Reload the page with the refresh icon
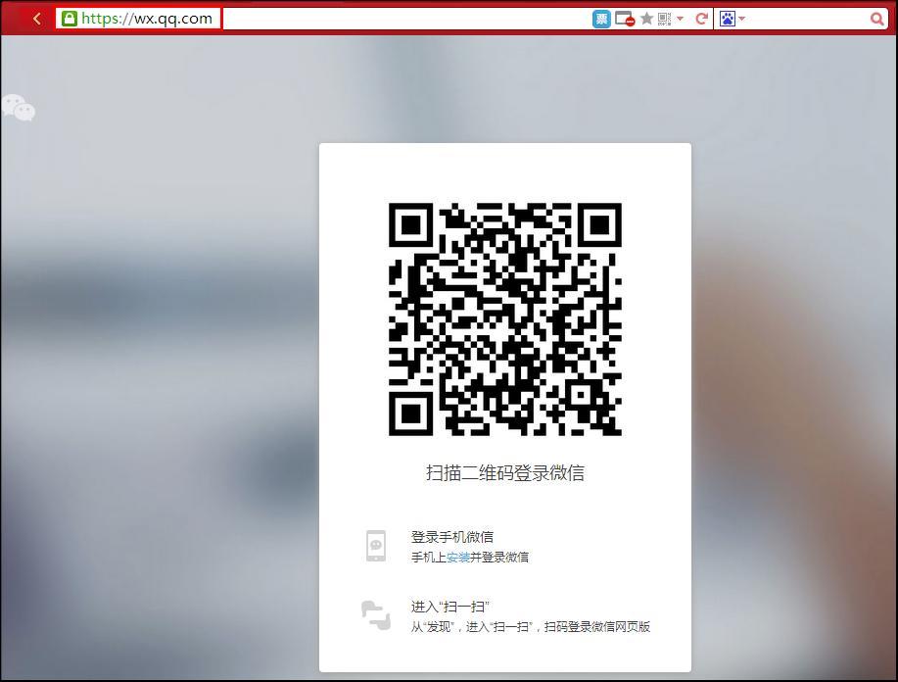The image size is (898, 682). point(701,19)
